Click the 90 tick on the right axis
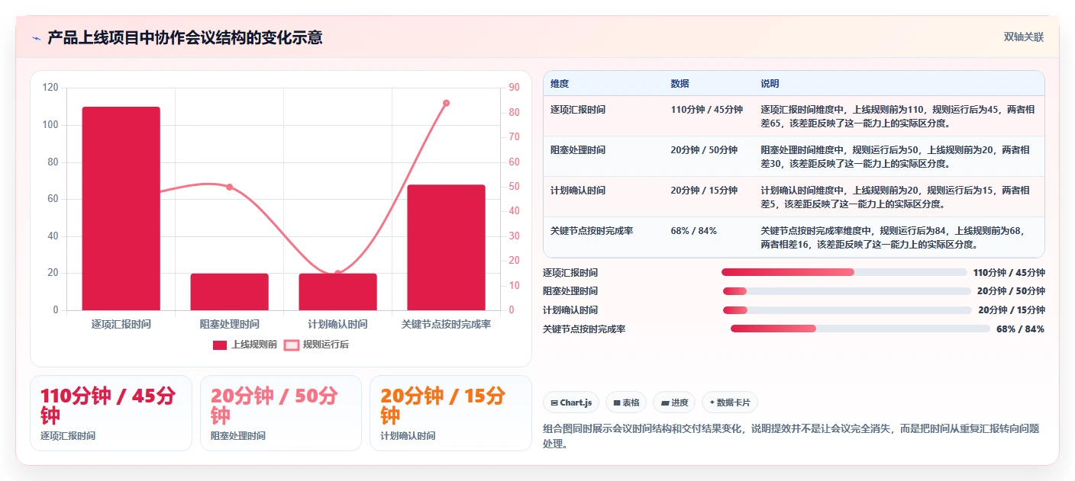This screenshot has width=1075, height=481. [514, 88]
